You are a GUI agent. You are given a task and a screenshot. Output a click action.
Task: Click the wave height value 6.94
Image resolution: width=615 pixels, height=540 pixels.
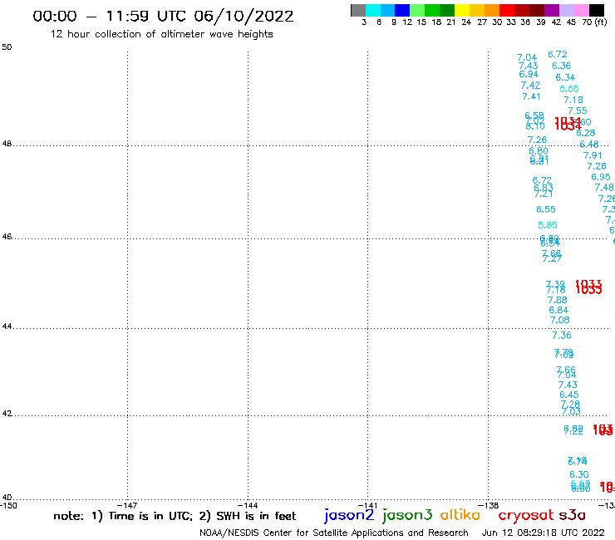coord(529,74)
